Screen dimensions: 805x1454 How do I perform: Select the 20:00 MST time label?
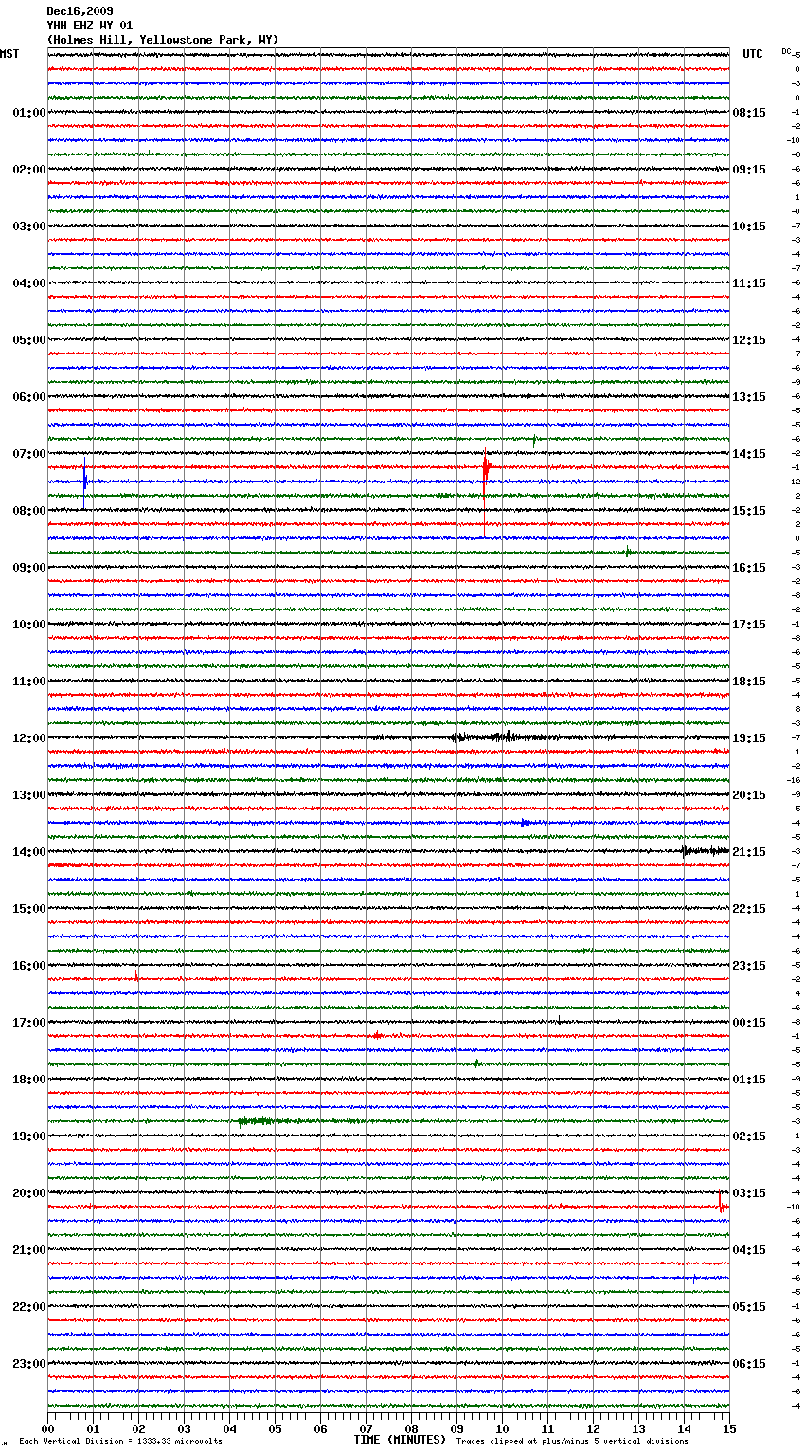coord(29,1193)
